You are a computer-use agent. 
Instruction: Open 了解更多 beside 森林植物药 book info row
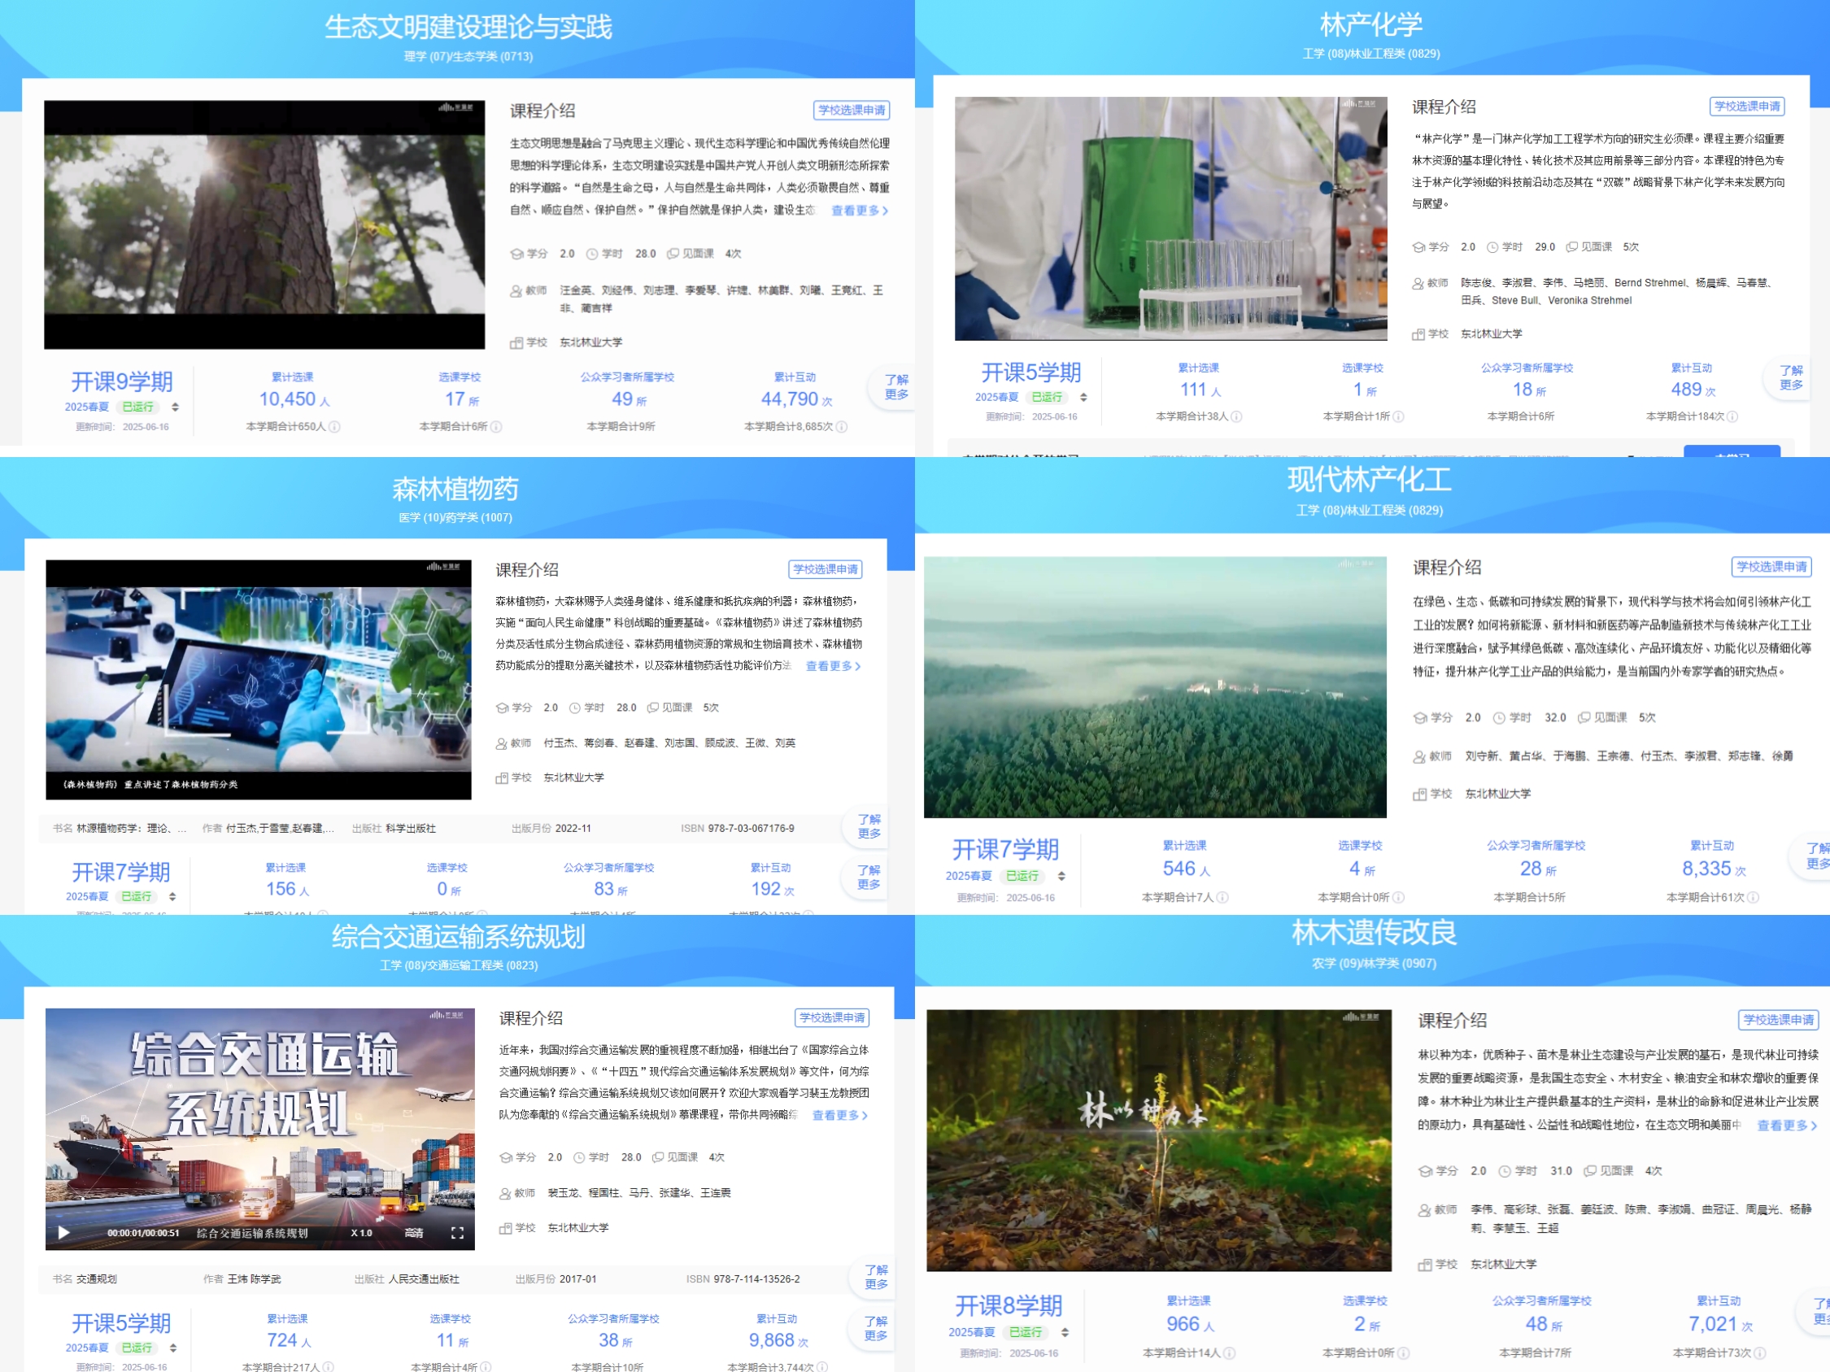869,826
